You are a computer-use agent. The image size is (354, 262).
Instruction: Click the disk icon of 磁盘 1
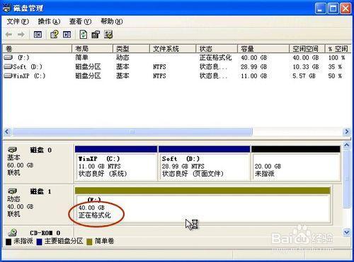tap(12, 191)
